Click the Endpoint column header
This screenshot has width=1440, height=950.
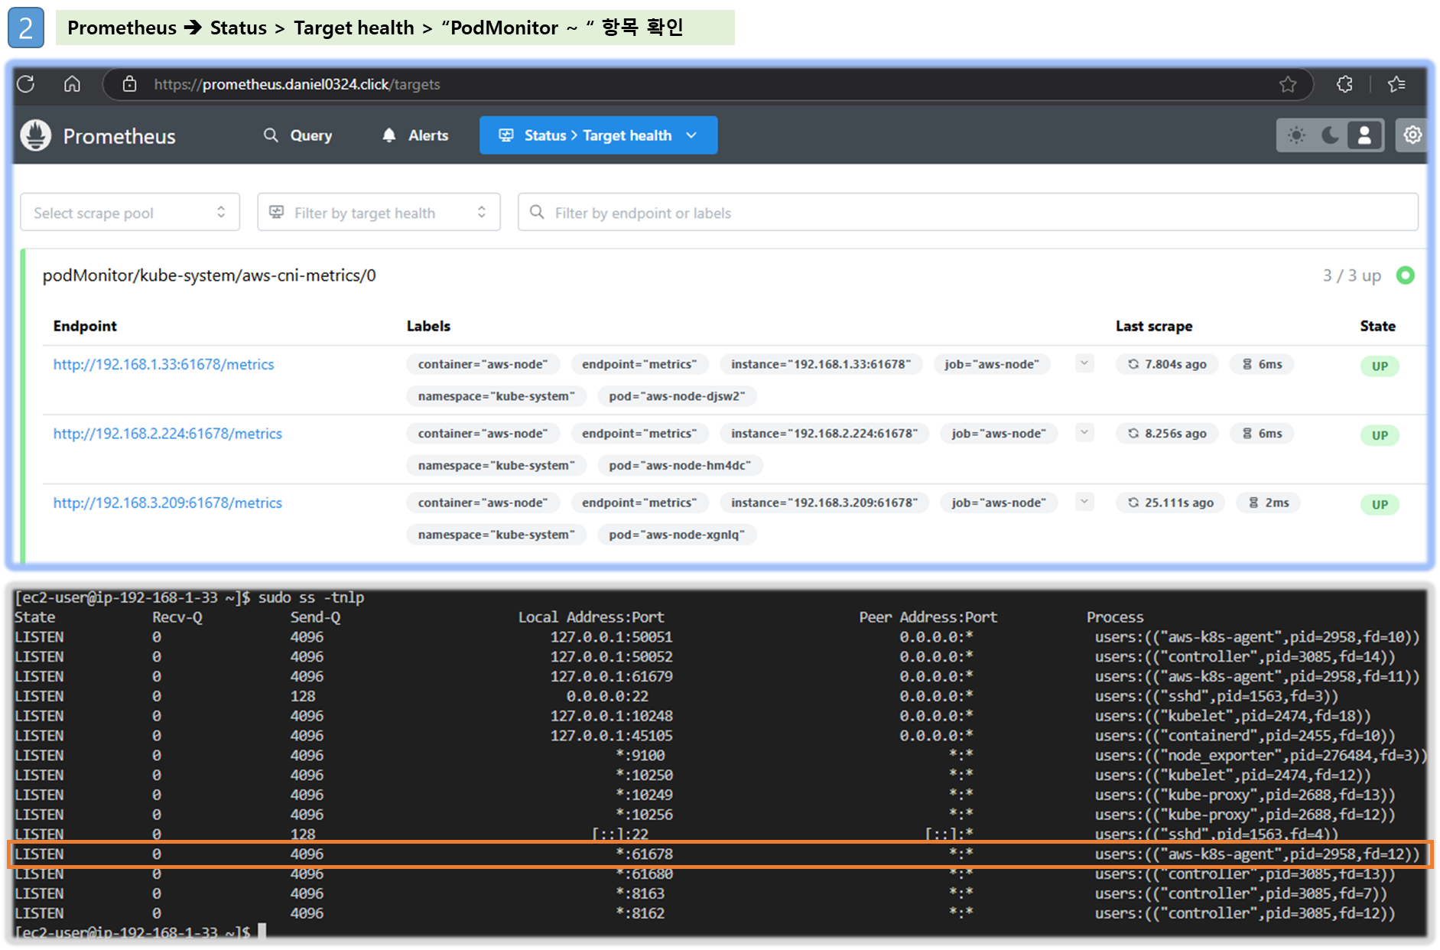[85, 326]
